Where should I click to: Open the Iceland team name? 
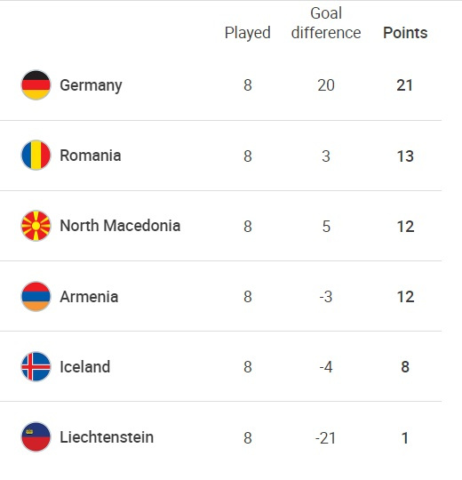point(84,367)
